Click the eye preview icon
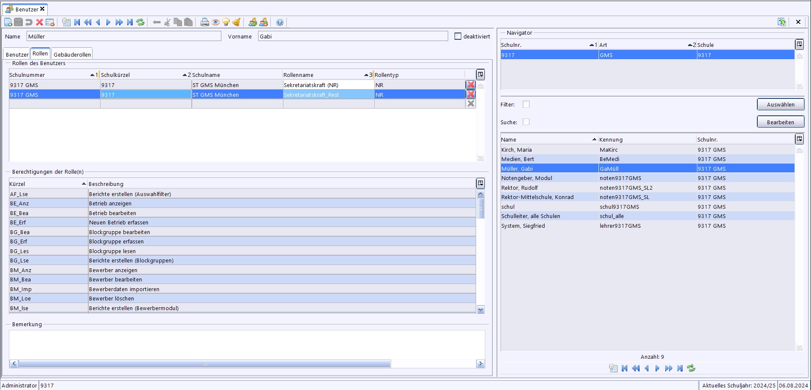The height and width of the screenshot is (390, 811). (x=215, y=22)
